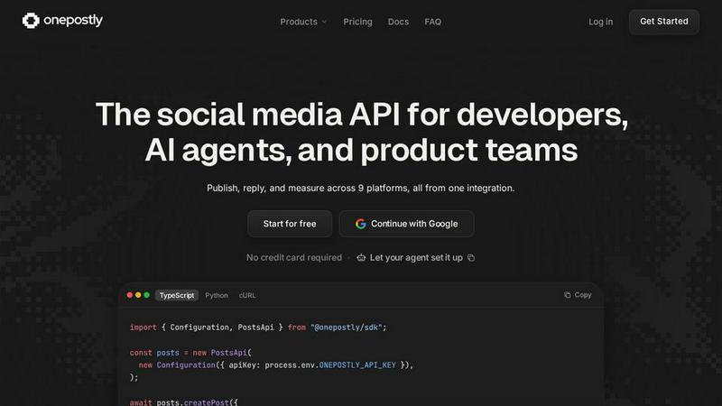The image size is (722, 406).
Task: Click the Get Started button
Action: [x=664, y=22]
